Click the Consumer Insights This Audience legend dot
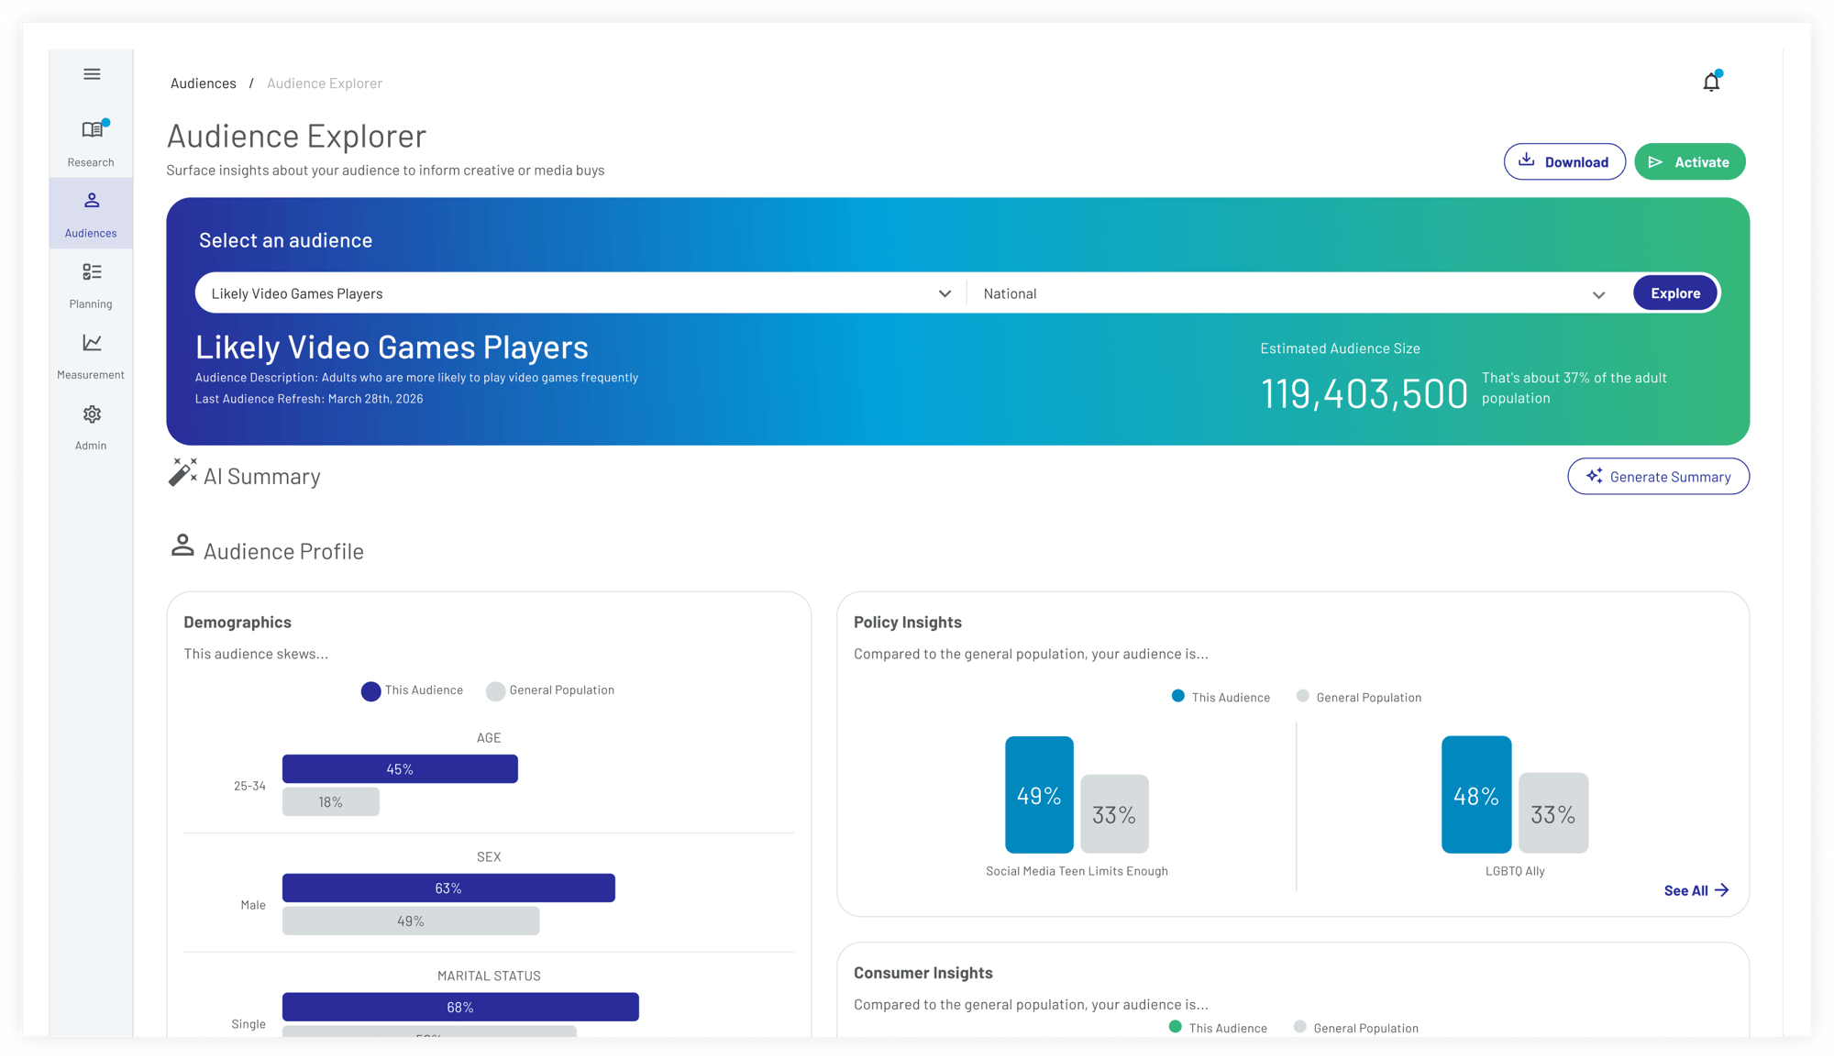 pyautogui.click(x=1175, y=1027)
